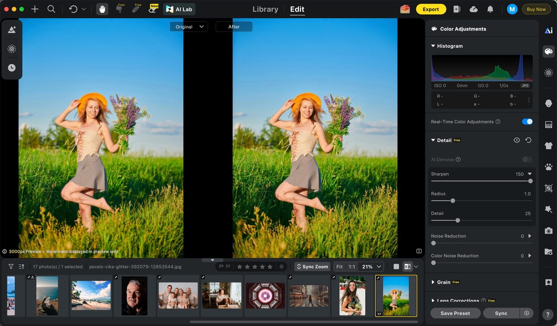Select the Hand pan tool
The image size is (557, 326).
[x=102, y=9]
